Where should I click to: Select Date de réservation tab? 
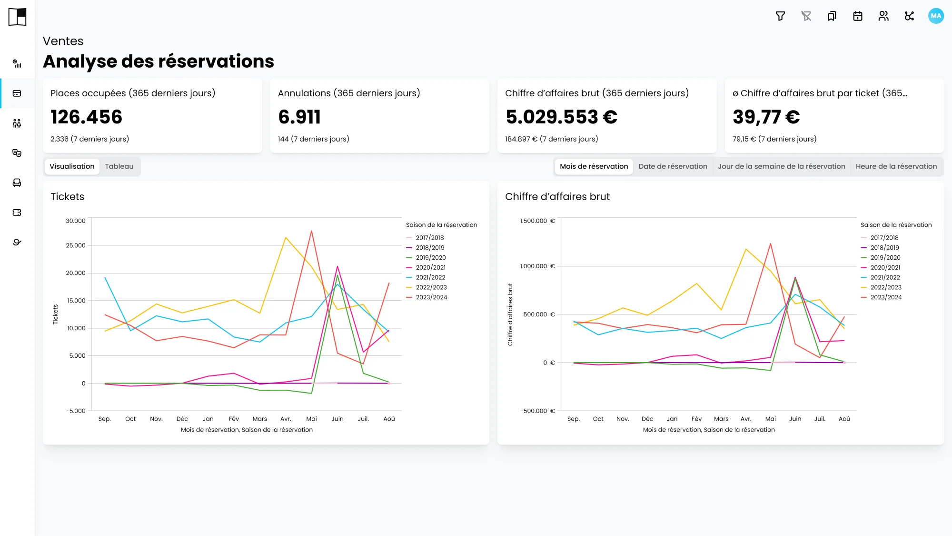point(673,166)
